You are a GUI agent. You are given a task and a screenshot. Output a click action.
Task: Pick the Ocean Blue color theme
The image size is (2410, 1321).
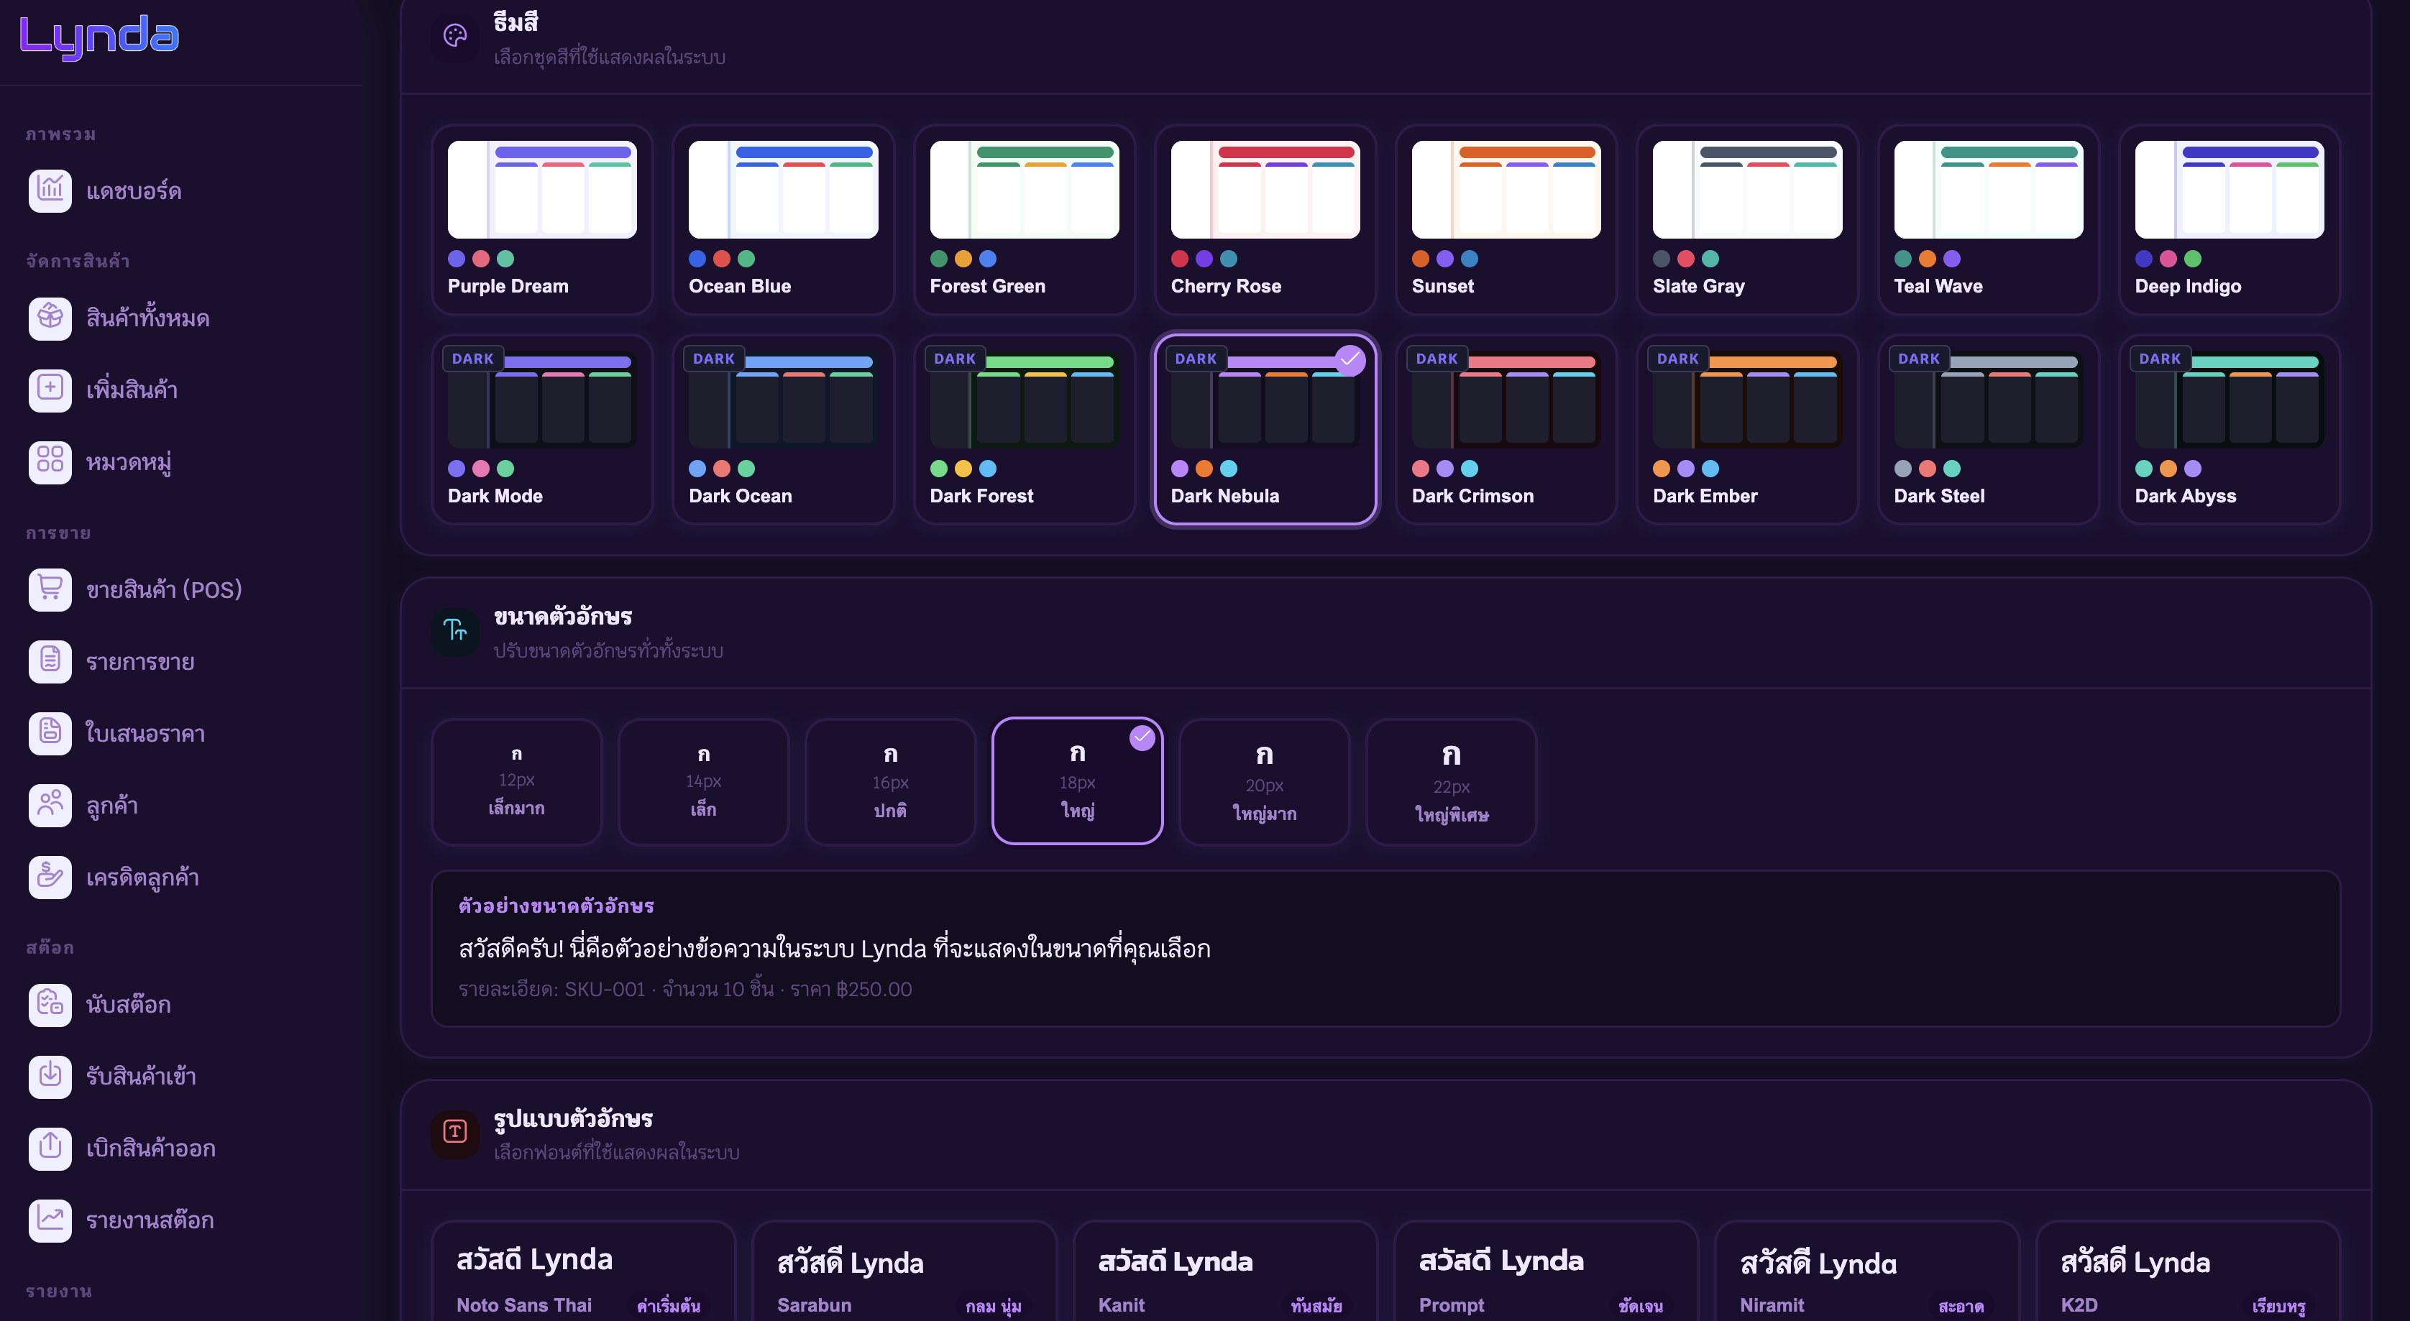[x=782, y=220]
